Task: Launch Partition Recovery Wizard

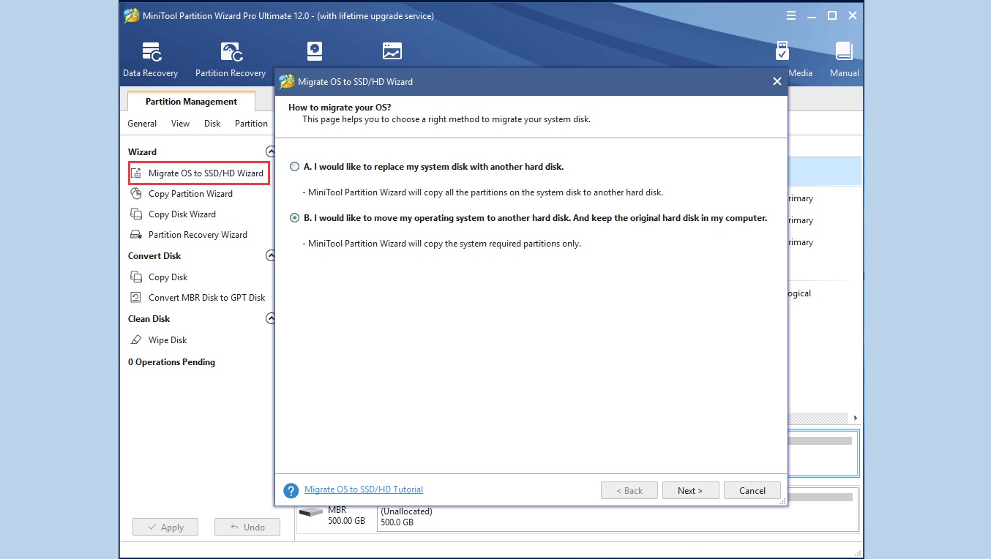Action: (x=198, y=235)
